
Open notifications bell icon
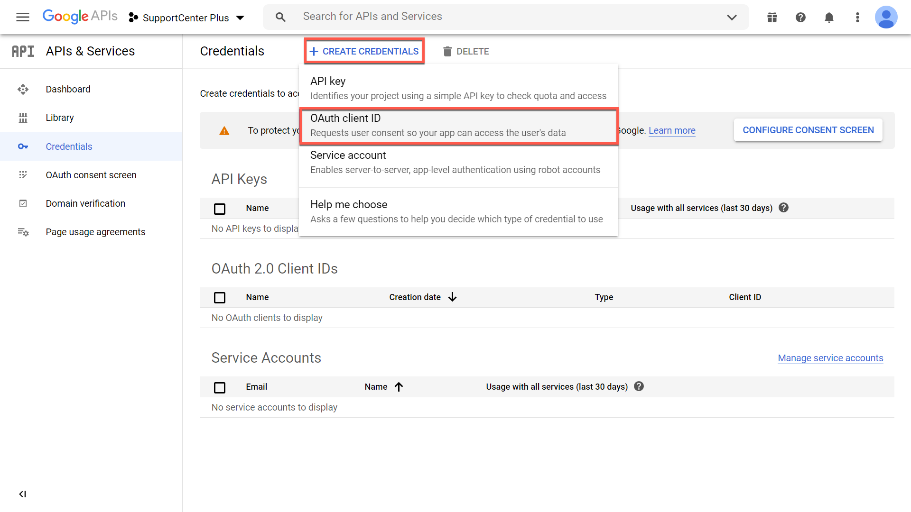coord(829,18)
